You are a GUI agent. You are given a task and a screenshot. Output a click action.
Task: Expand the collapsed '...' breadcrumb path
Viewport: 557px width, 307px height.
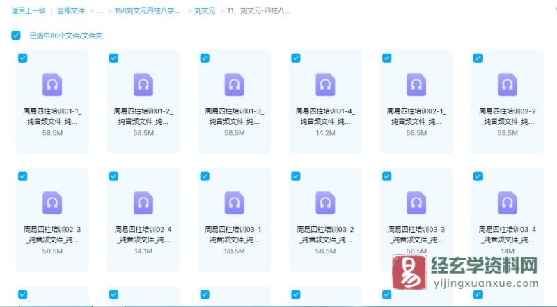100,11
